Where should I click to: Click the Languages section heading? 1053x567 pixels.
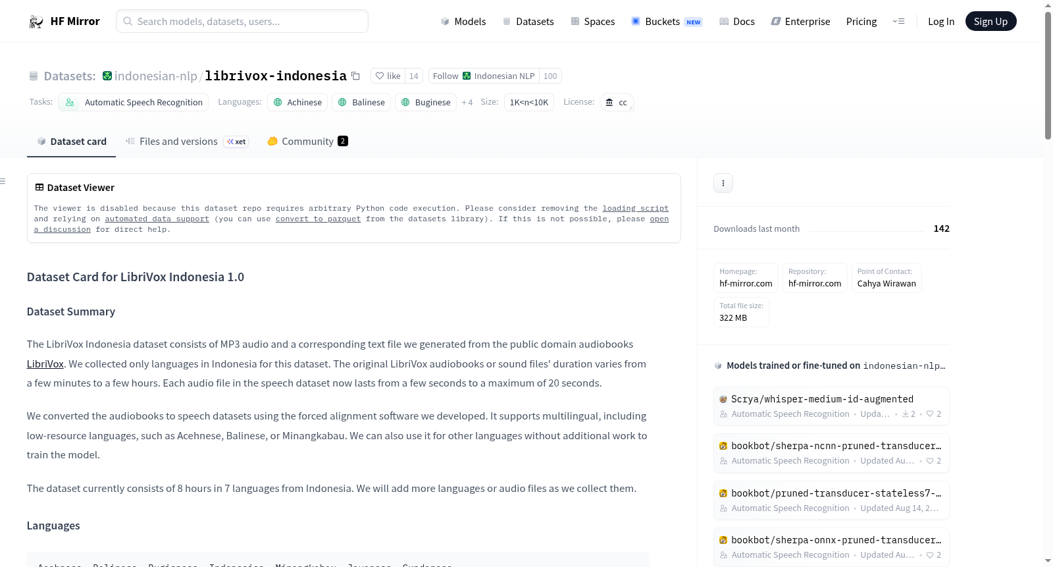pos(53,526)
